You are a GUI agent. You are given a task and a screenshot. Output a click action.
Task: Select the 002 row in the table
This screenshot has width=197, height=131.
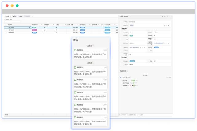[x=61, y=30]
